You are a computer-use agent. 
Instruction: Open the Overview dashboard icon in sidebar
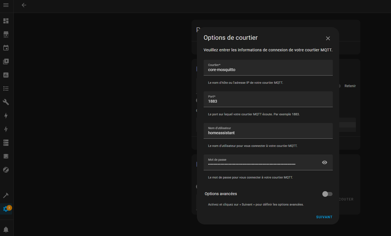pos(6,21)
